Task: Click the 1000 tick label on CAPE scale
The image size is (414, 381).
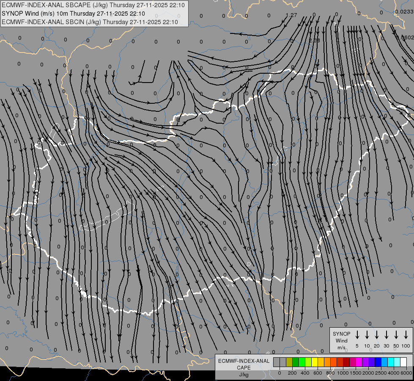Action: point(343,373)
